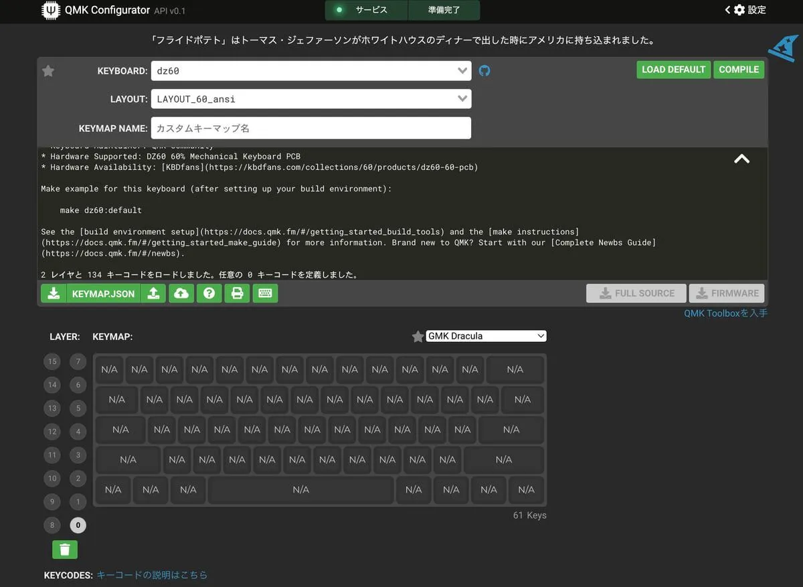Select layer 1 radio button
Image resolution: width=803 pixels, height=587 pixels.
pyautogui.click(x=78, y=502)
